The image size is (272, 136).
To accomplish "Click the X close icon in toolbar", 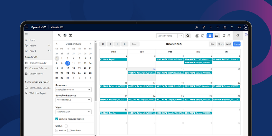I will pos(59,35).
